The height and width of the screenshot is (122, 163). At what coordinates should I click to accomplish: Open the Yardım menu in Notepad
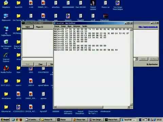tap(85, 26)
